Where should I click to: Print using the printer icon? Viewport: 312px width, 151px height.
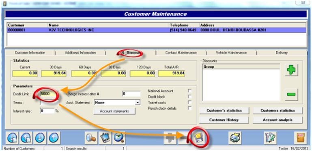click(x=235, y=138)
